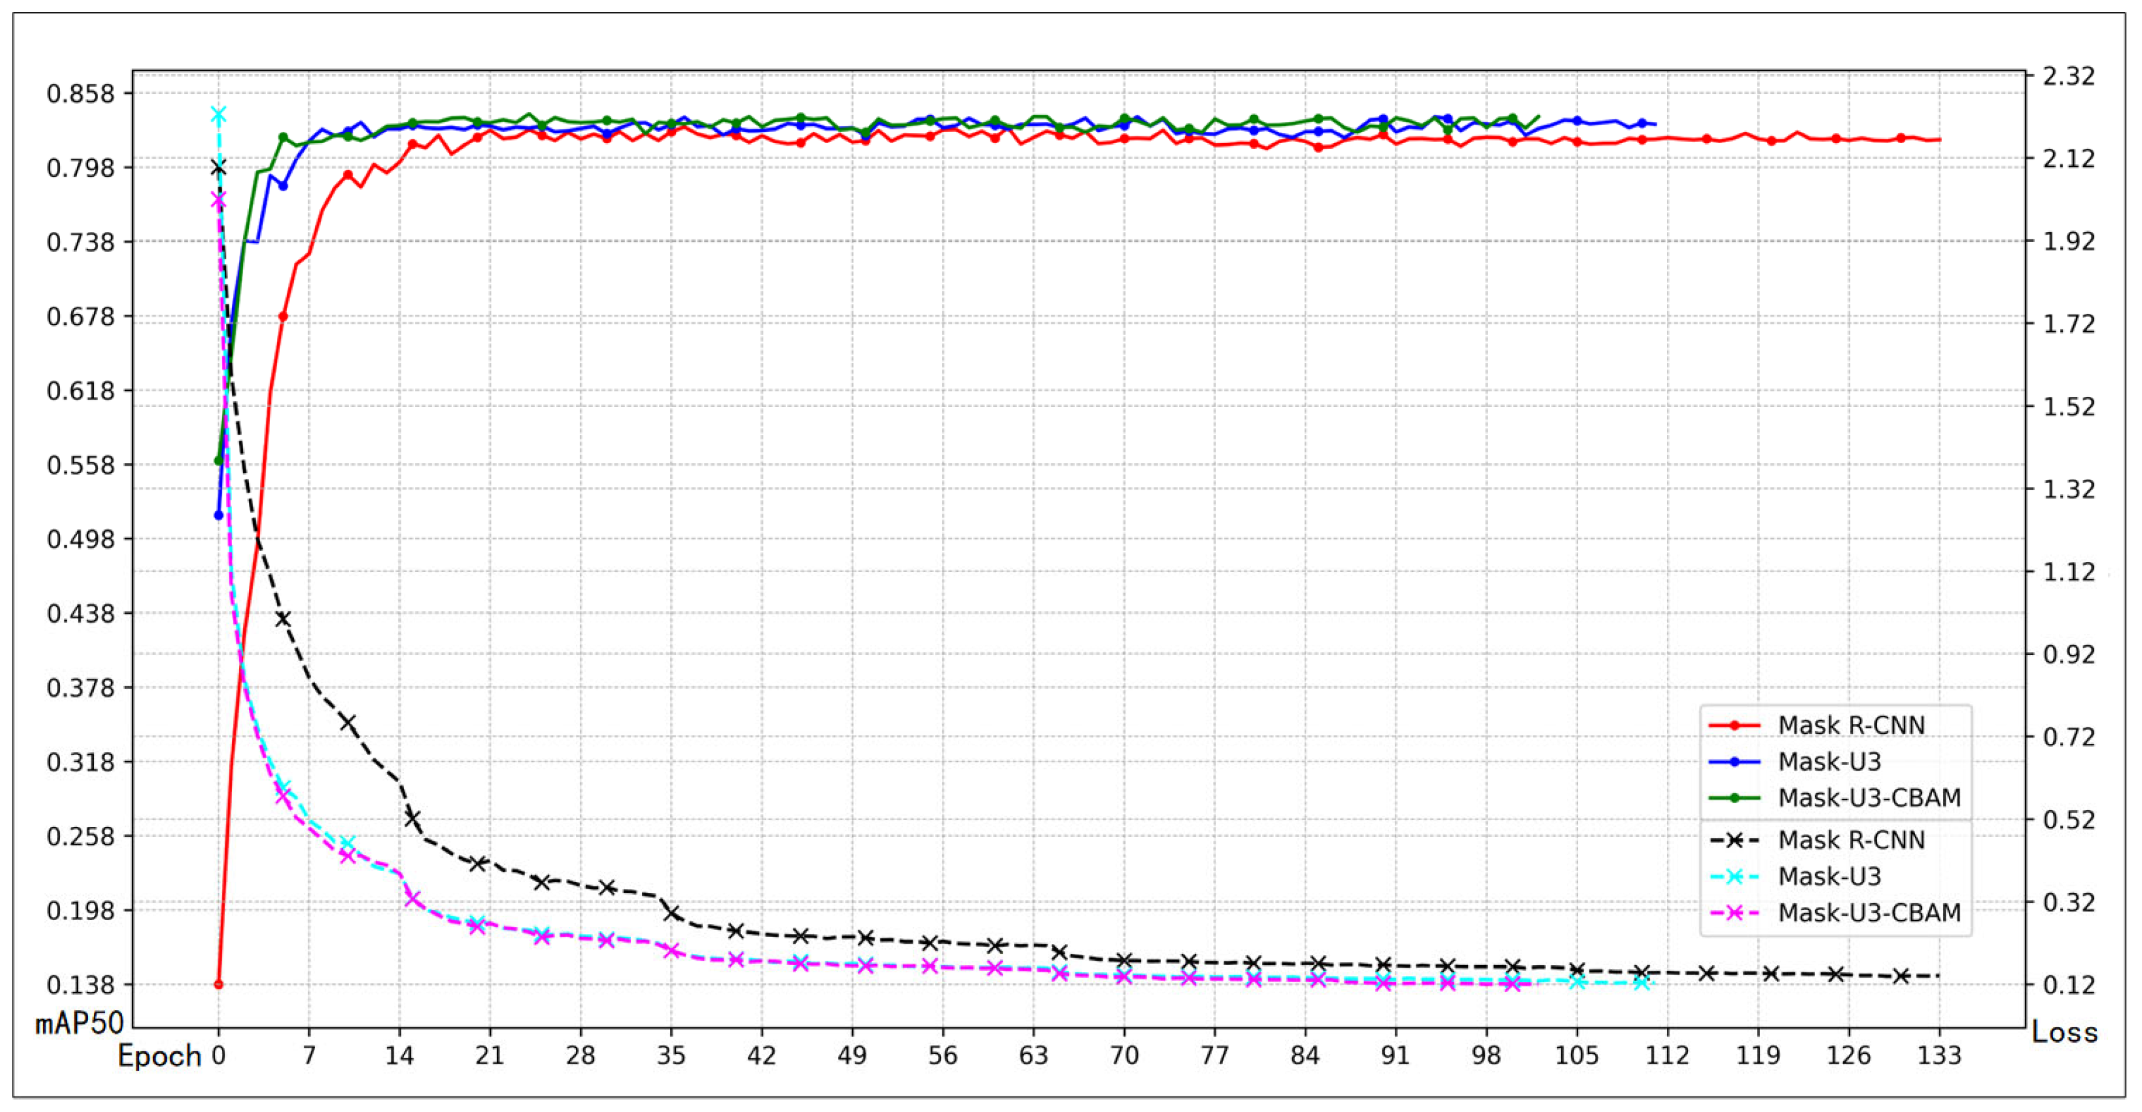Click the 0.12 tick on the Loss axis
Viewport: 2142px width, 1112px height.
click(2069, 985)
